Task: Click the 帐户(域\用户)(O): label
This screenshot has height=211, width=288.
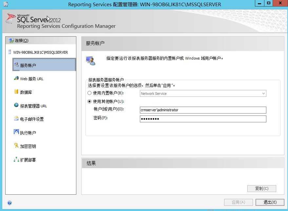Action: coord(109,109)
